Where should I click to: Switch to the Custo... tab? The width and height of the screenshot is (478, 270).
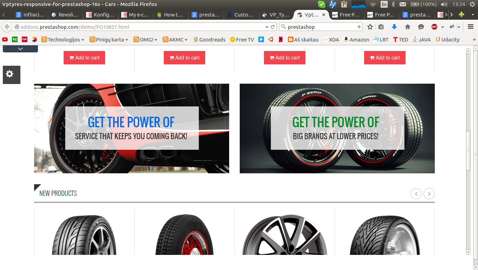(x=241, y=15)
